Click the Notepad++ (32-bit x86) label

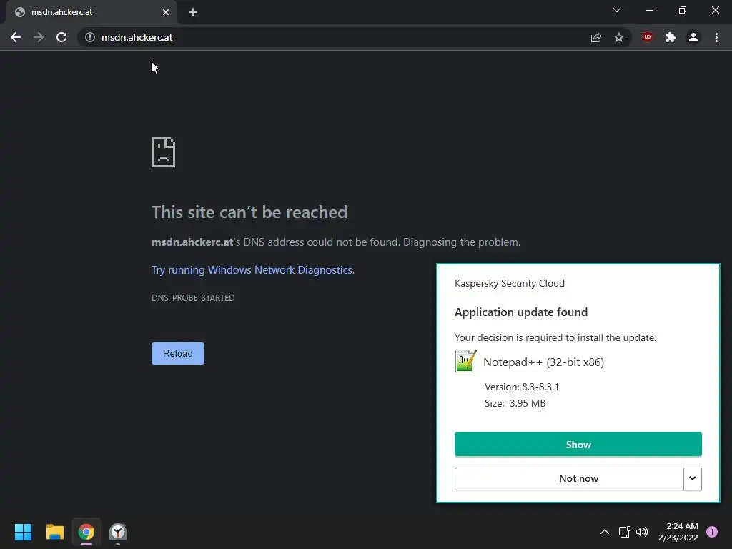point(543,362)
